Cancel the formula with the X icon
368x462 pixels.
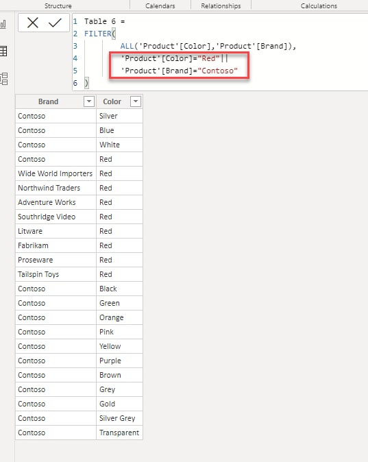tap(33, 23)
